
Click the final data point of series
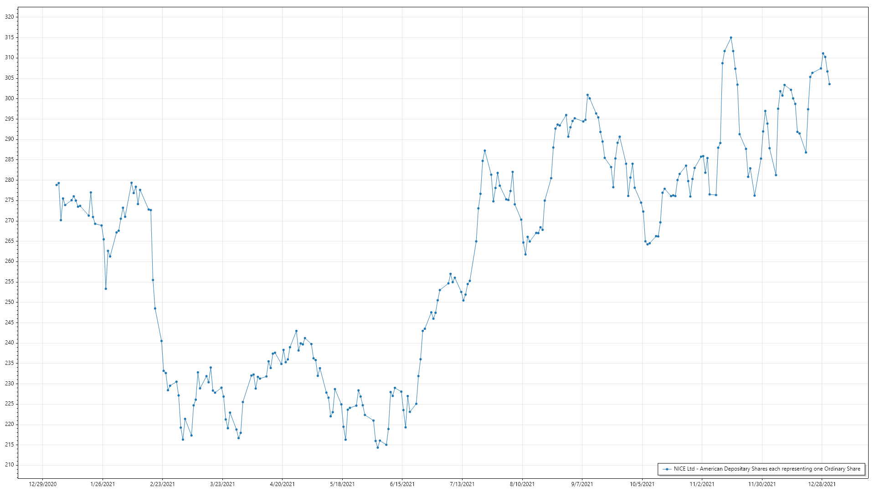[x=829, y=84]
